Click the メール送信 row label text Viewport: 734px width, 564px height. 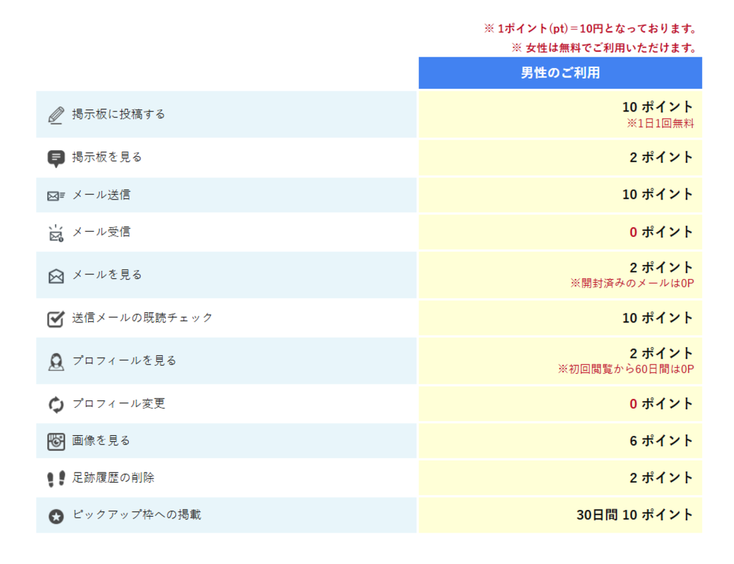pos(101,195)
